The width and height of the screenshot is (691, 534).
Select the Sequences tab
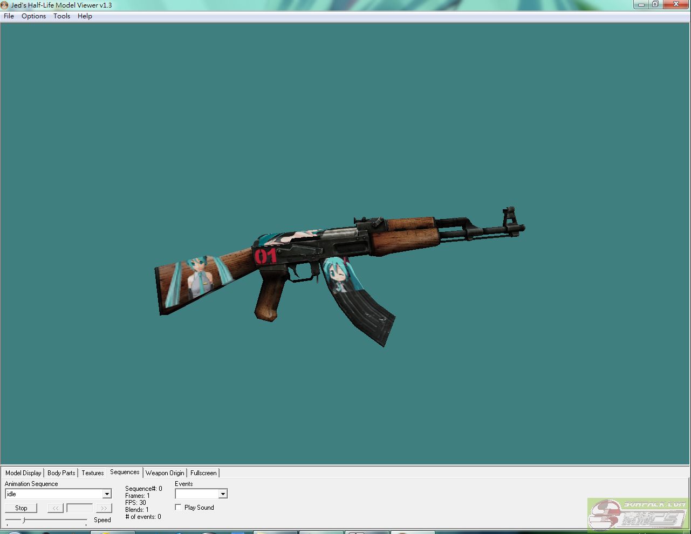tap(125, 473)
